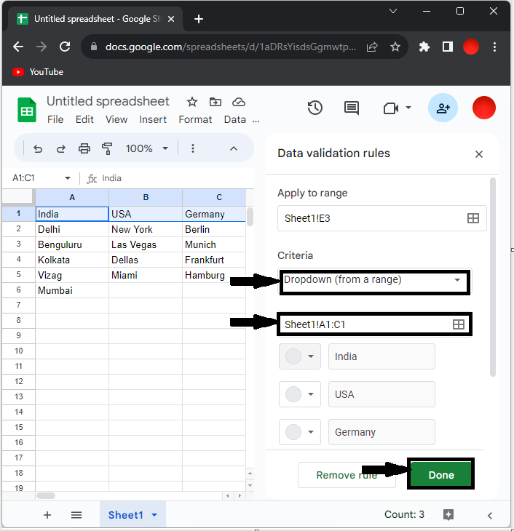Star the Untitled spreadsheet document
Viewport: 514px width, 531px height.
tap(192, 102)
